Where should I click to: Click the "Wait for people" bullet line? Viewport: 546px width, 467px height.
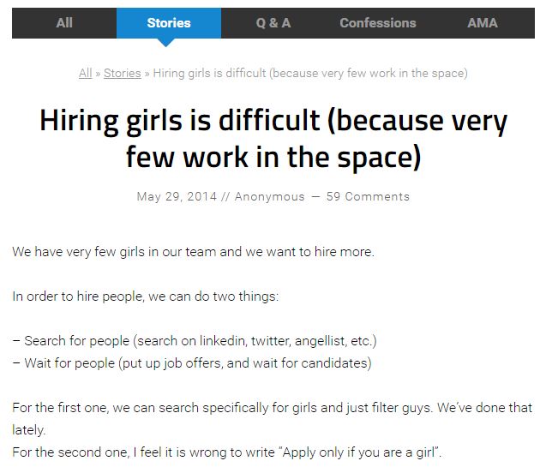click(192, 363)
